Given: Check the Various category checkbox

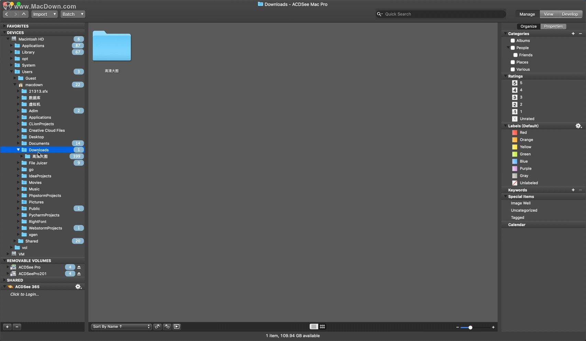Looking at the screenshot, I should click(x=513, y=69).
